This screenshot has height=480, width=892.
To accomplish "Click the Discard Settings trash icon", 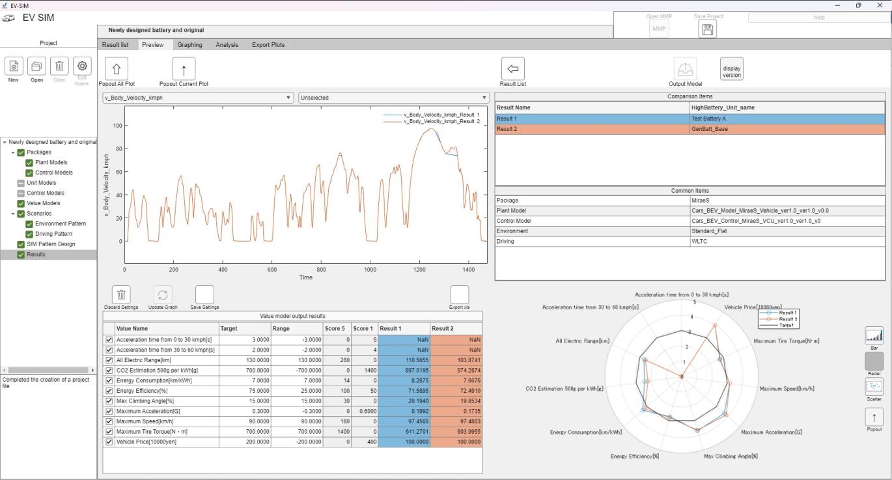I will (x=121, y=295).
